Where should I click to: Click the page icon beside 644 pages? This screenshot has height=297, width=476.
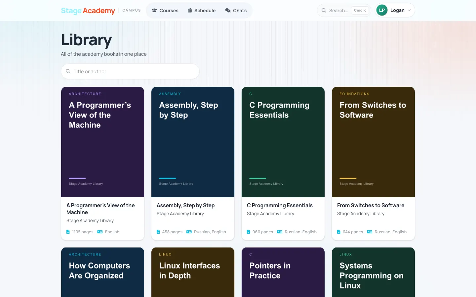click(x=339, y=232)
